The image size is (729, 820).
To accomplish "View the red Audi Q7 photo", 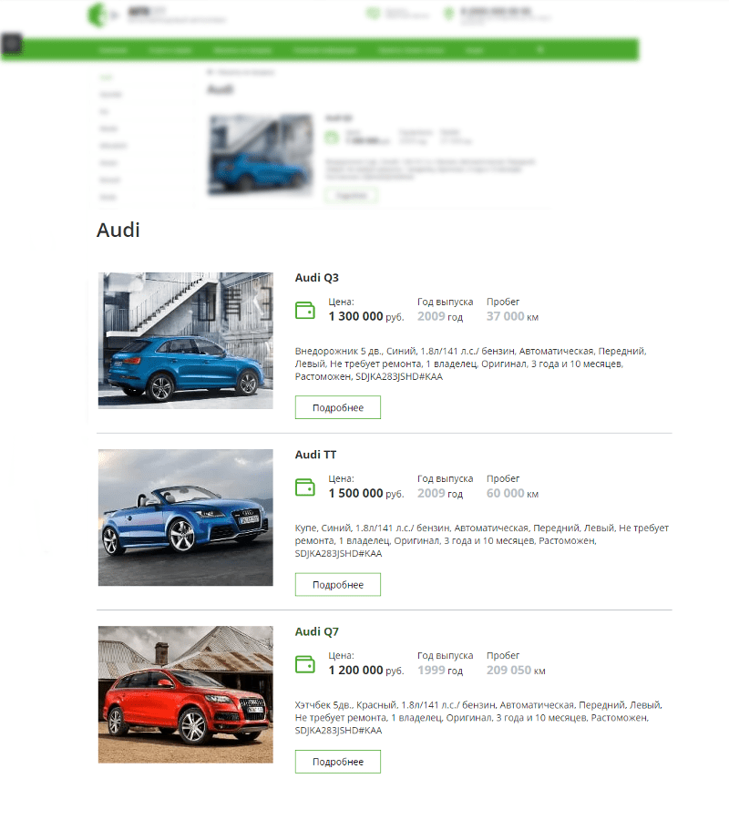I will [x=186, y=694].
